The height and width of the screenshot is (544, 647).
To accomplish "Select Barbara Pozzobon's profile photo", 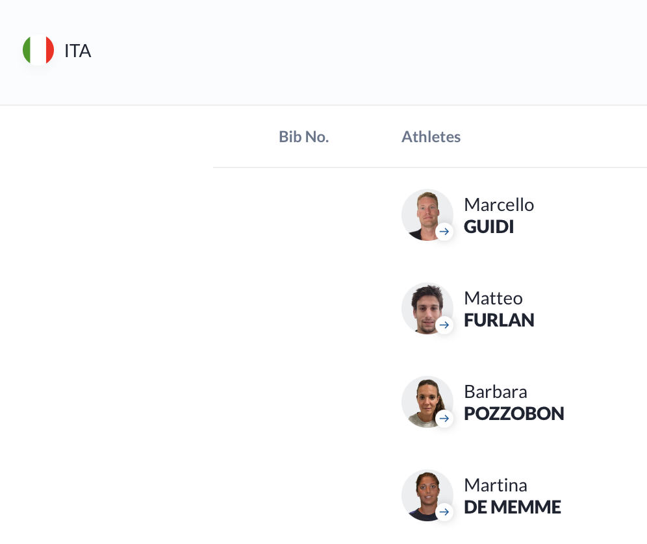I will tap(427, 402).
